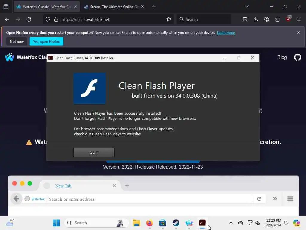Open the list all tabs dropdown
The height and width of the screenshot is (230, 306).
(247, 7)
